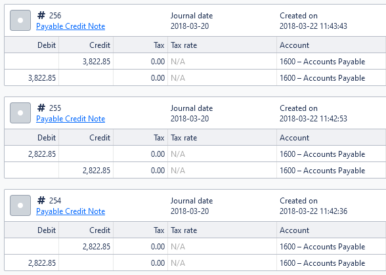This screenshot has height=275, width=386.
Task: Click tax 0.00 in journal 255 credit row
Action: pyautogui.click(x=158, y=171)
